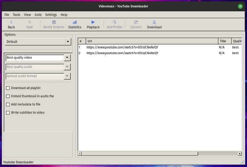
Task: Click the Convert toolbar icon
Action: coord(136,22)
